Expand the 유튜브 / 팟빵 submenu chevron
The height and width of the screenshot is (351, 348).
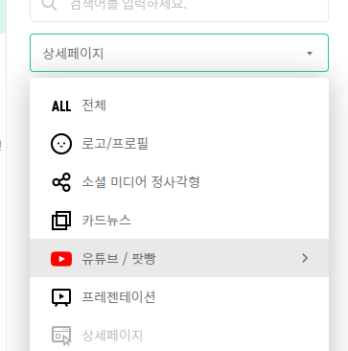(x=305, y=258)
